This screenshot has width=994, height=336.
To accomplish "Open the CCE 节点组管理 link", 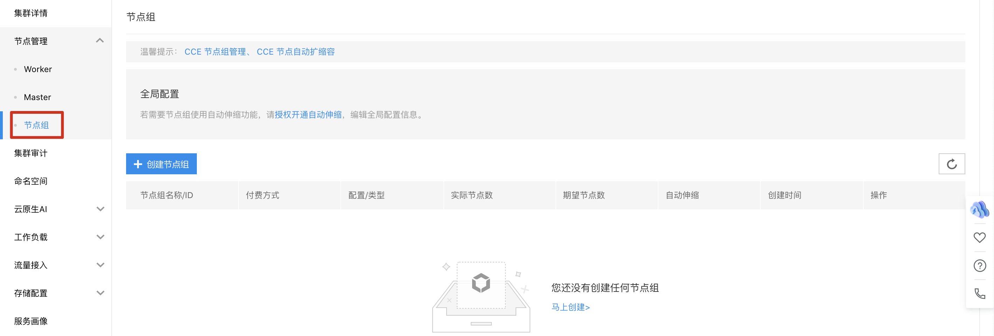I will [215, 52].
